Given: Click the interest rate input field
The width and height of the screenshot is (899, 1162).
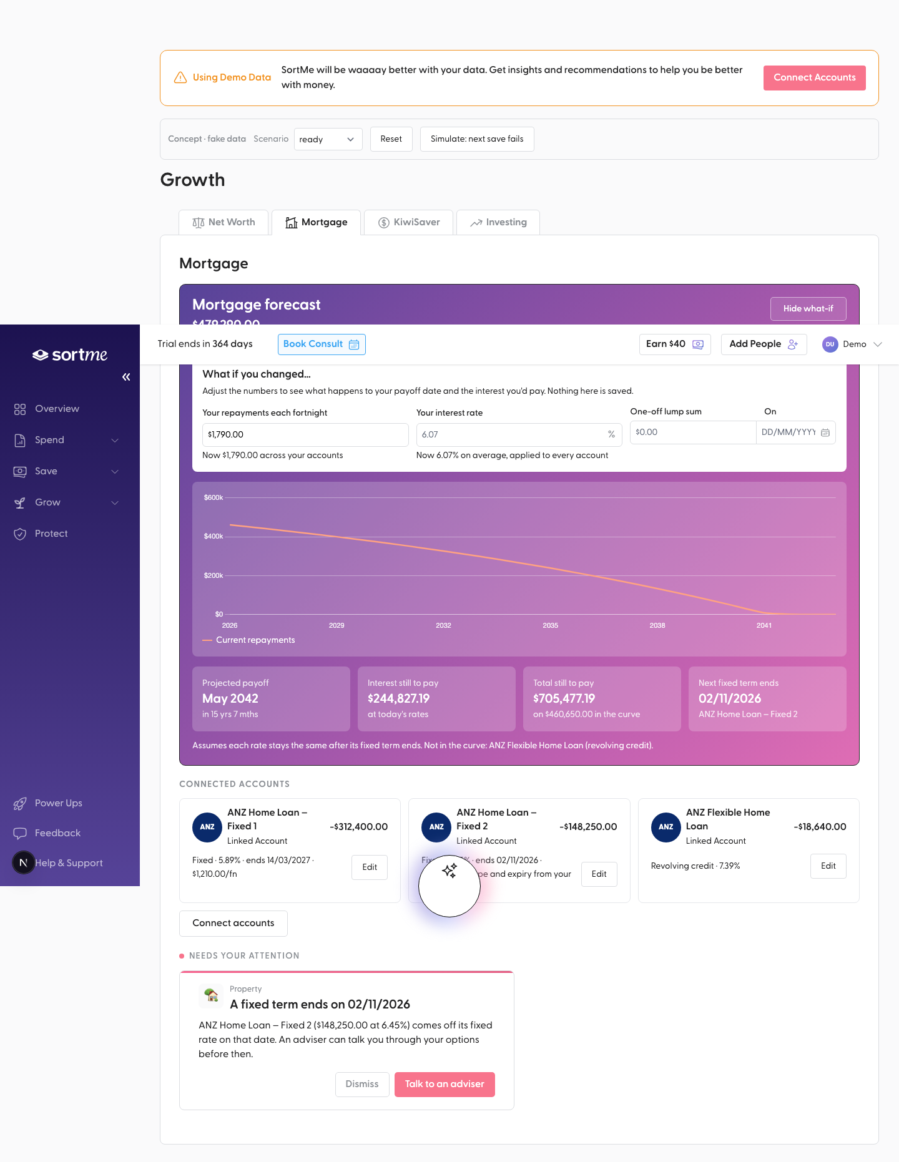Looking at the screenshot, I should coord(519,435).
